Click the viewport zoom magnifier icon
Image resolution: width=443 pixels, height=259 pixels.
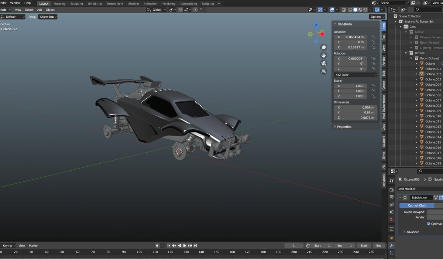click(x=324, y=48)
